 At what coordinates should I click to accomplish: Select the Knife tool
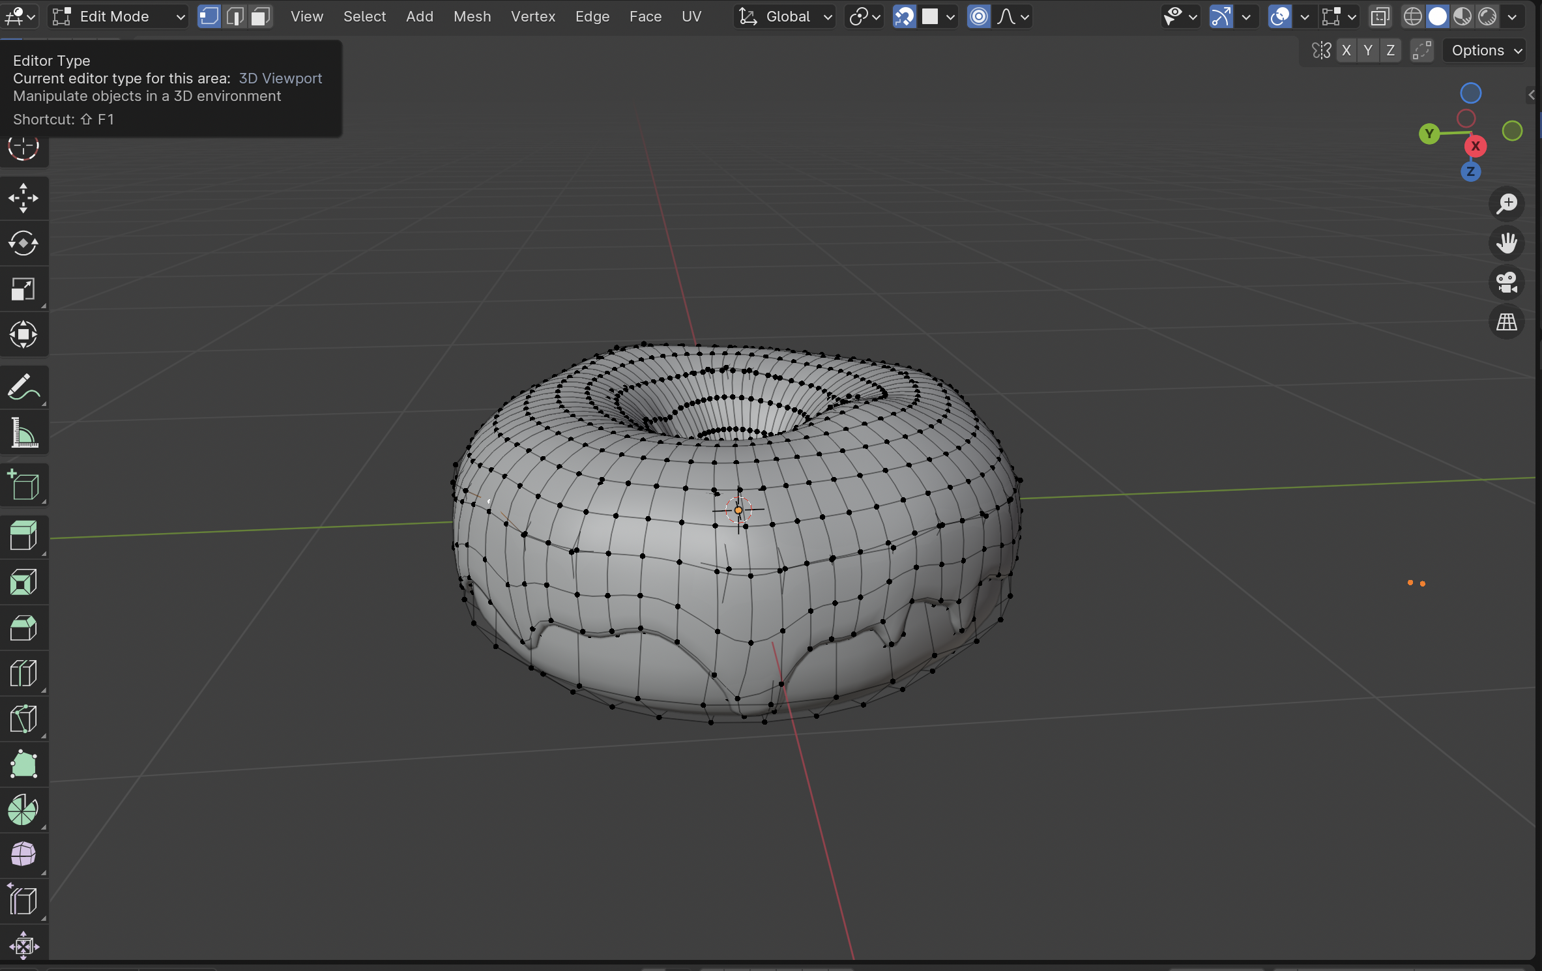[23, 719]
